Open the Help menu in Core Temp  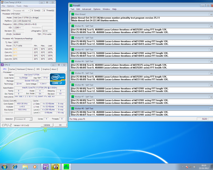tap(26, 6)
